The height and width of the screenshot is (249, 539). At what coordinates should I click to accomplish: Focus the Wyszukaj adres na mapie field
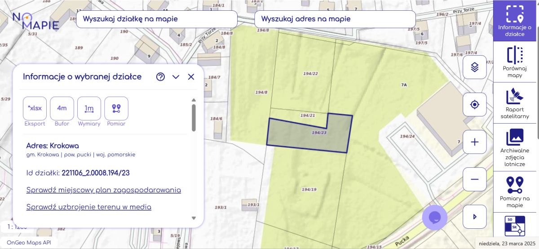[x=335, y=19]
